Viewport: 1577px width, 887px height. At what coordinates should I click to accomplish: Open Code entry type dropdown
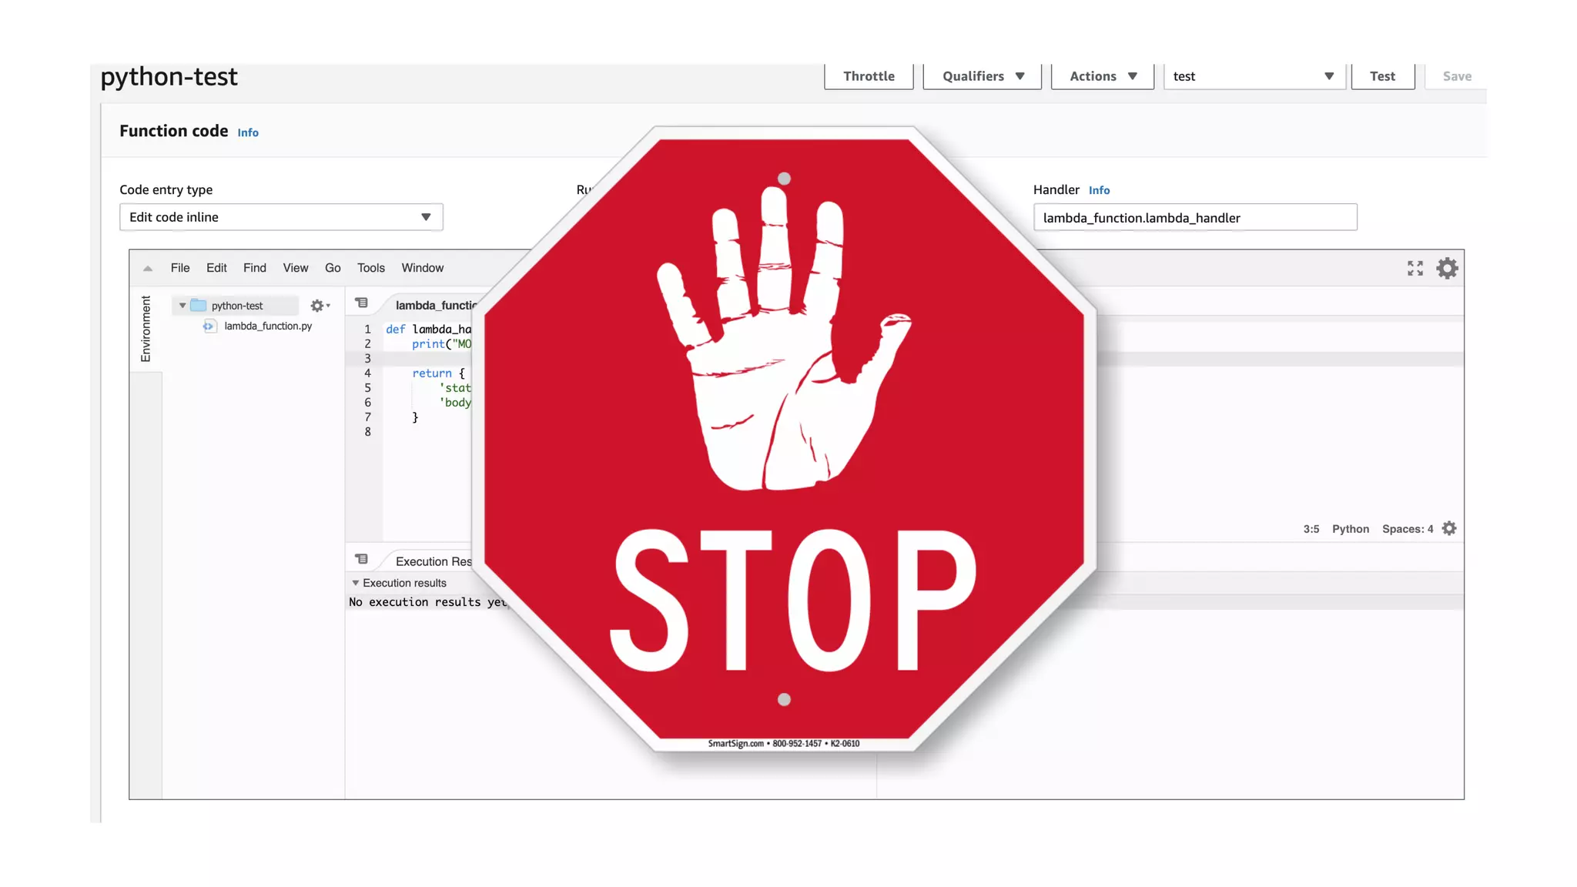[281, 217]
